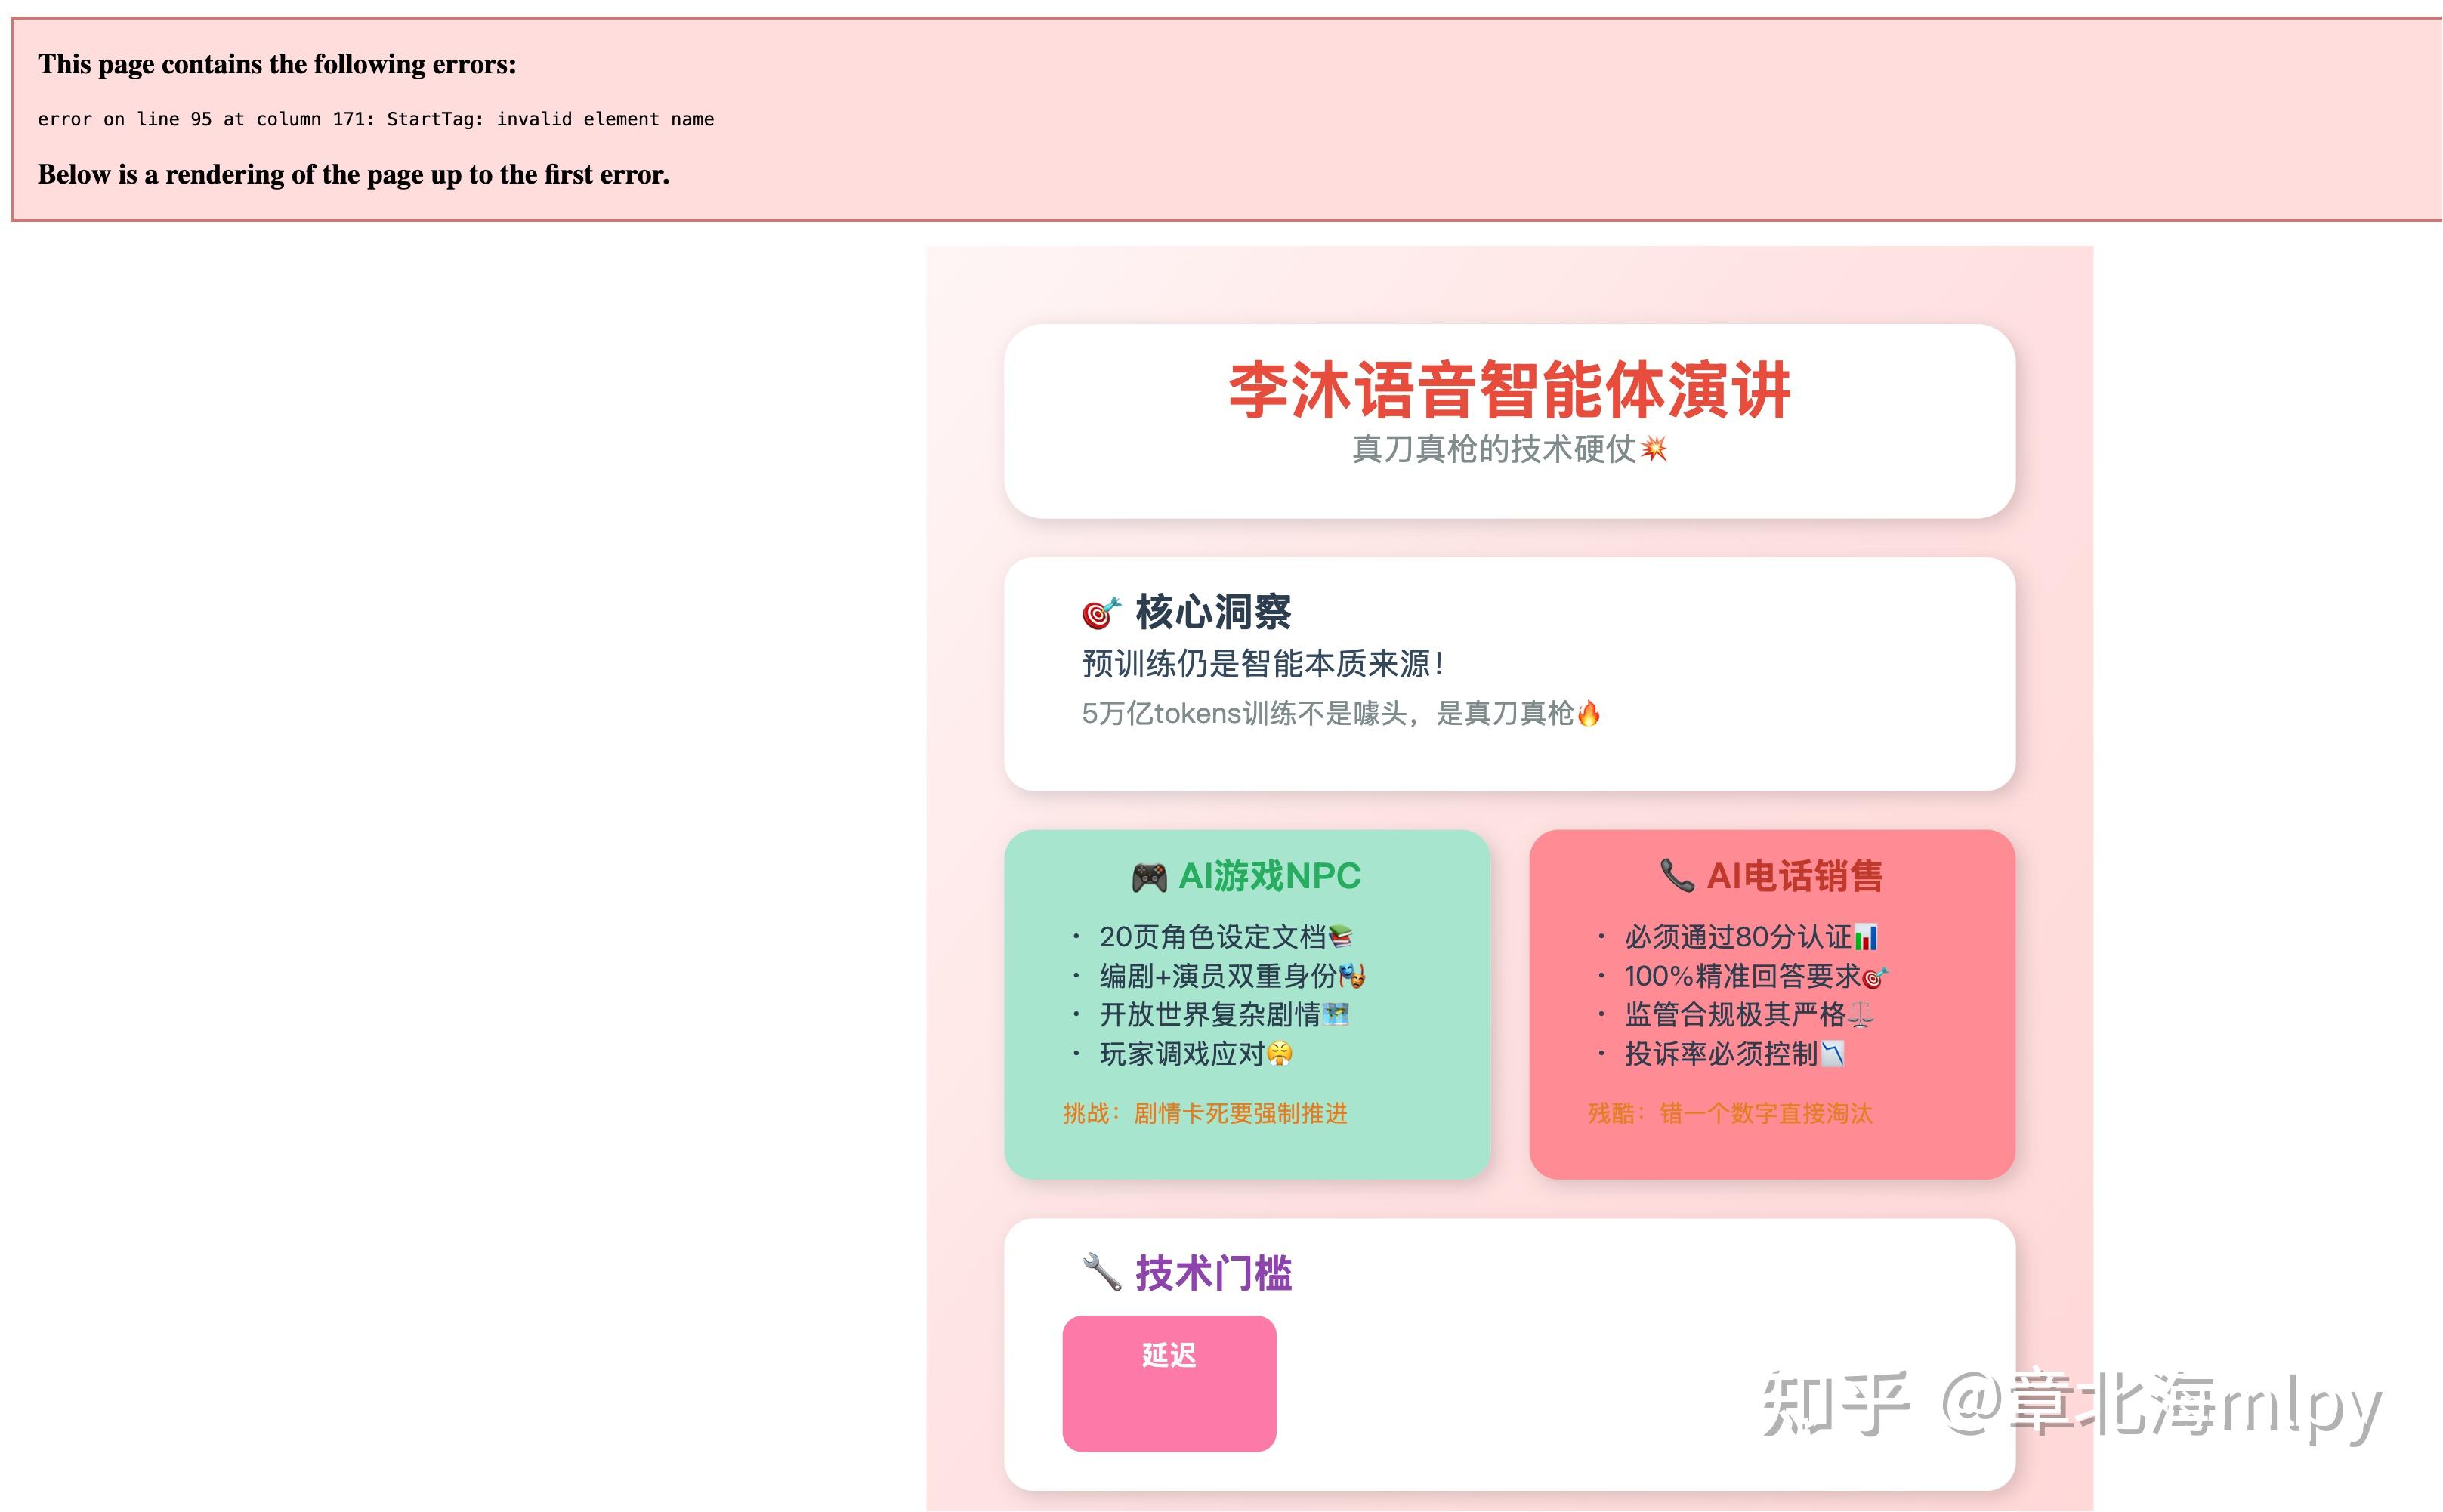Screen dimensions: 2443x1512
Task: Click the 💥 explosion icon in the subtitle
Action: 1655,450
